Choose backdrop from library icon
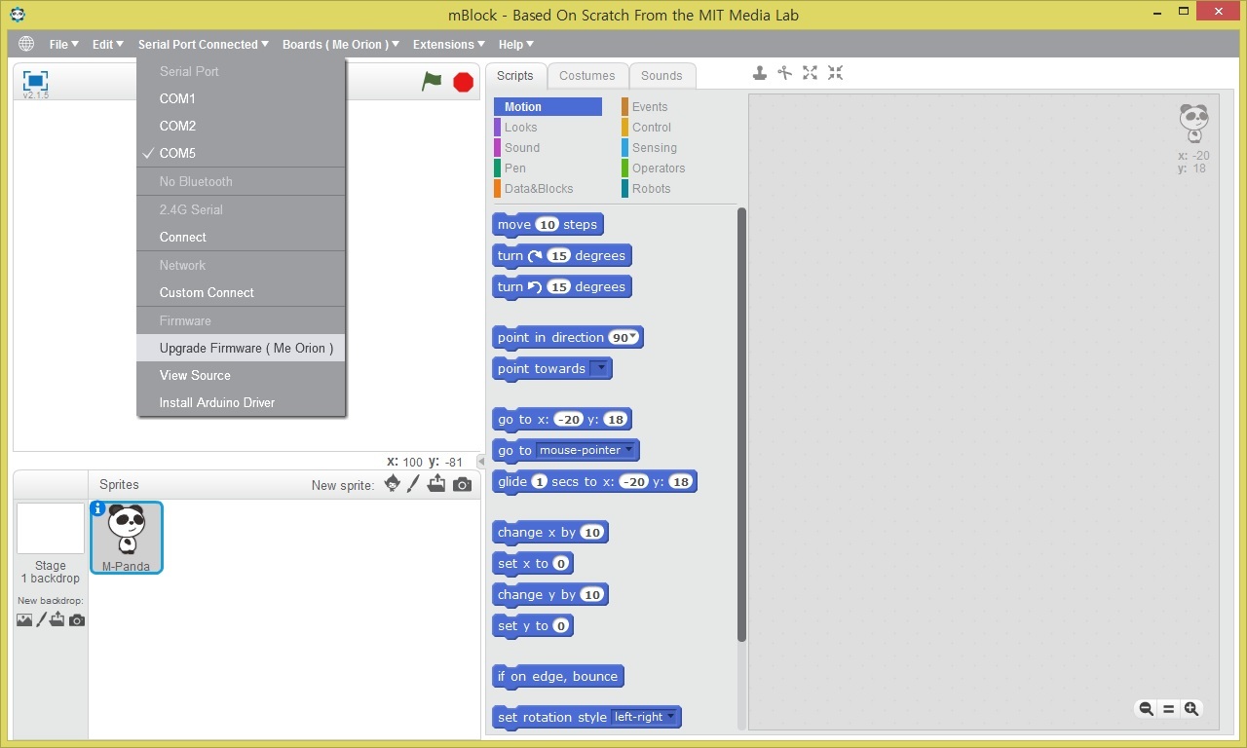The image size is (1247, 748). 24,619
